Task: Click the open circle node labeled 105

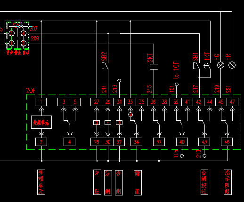Action: 182,156
